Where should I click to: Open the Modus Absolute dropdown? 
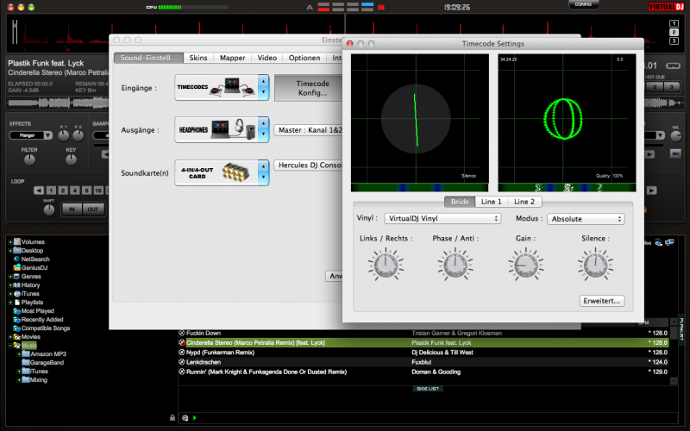tap(586, 219)
